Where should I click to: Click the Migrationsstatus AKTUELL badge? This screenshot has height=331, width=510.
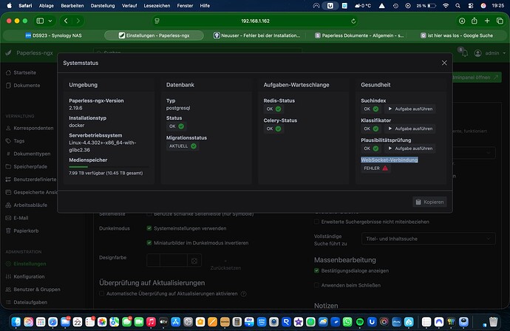[183, 146]
